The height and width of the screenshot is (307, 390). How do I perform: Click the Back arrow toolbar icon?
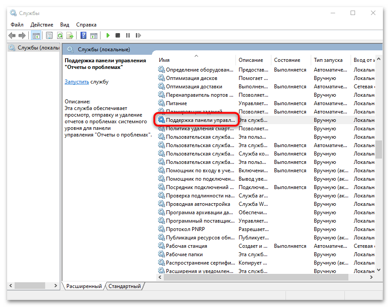(x=12, y=35)
